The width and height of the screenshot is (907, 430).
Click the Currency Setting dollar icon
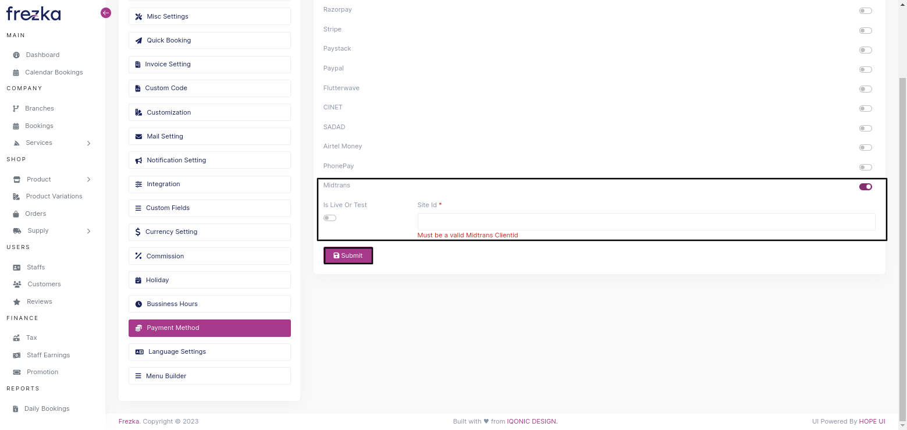[x=138, y=232]
